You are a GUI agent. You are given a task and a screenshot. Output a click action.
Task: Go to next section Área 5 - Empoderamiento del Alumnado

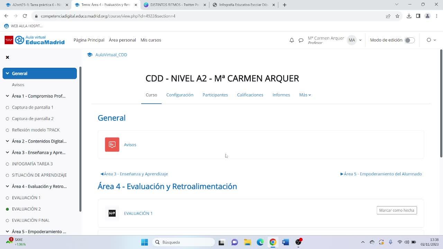pyautogui.click(x=381, y=174)
